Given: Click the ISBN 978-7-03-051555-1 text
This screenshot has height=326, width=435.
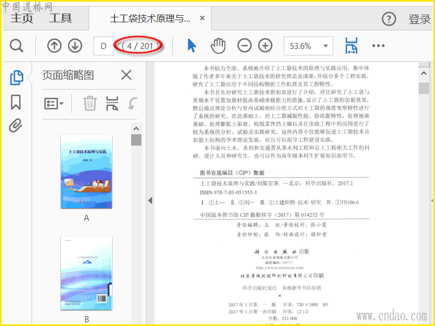Looking at the screenshot, I should [228, 193].
